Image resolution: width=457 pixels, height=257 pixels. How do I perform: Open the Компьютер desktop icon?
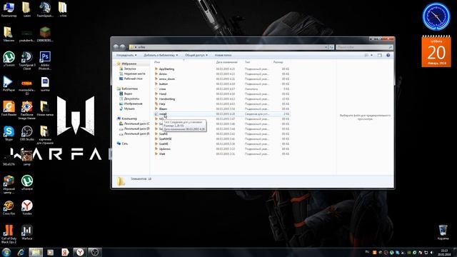point(9,9)
